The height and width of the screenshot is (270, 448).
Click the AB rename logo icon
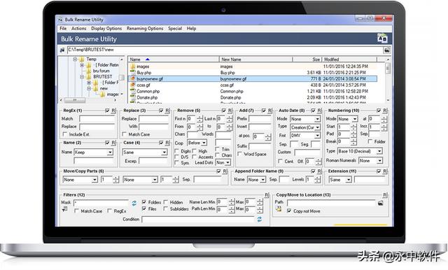[x=382, y=38]
